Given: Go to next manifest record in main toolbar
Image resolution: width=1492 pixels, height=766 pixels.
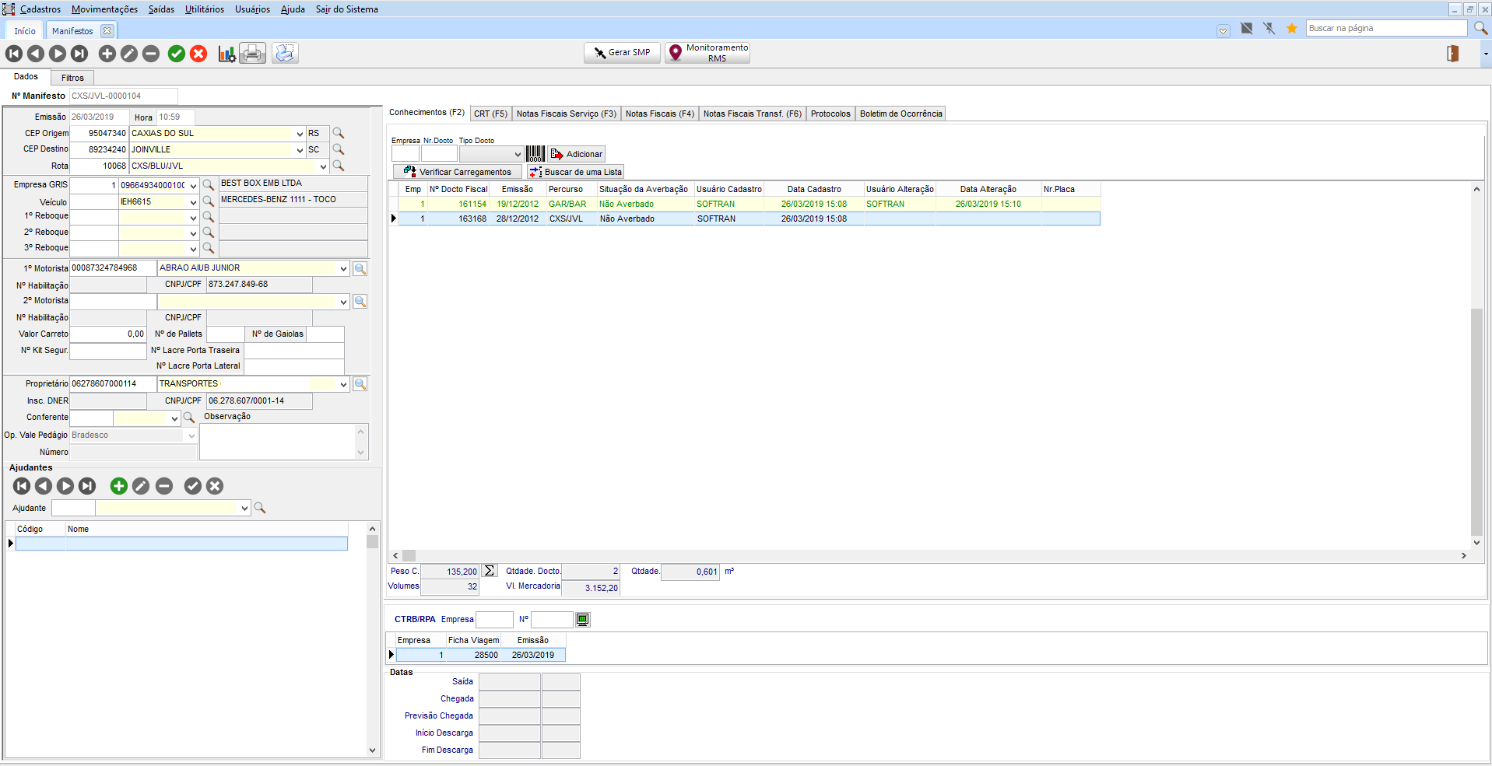Looking at the screenshot, I should [58, 54].
